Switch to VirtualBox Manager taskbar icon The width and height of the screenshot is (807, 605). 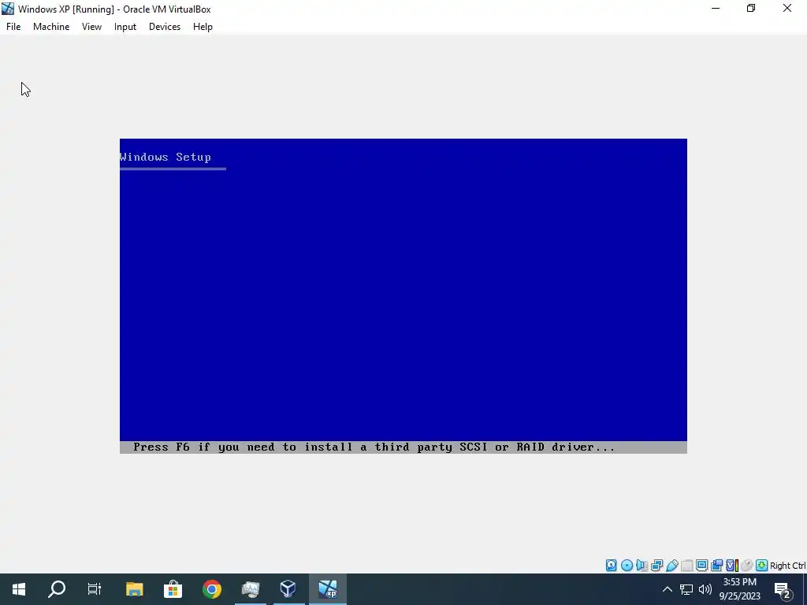coord(288,589)
